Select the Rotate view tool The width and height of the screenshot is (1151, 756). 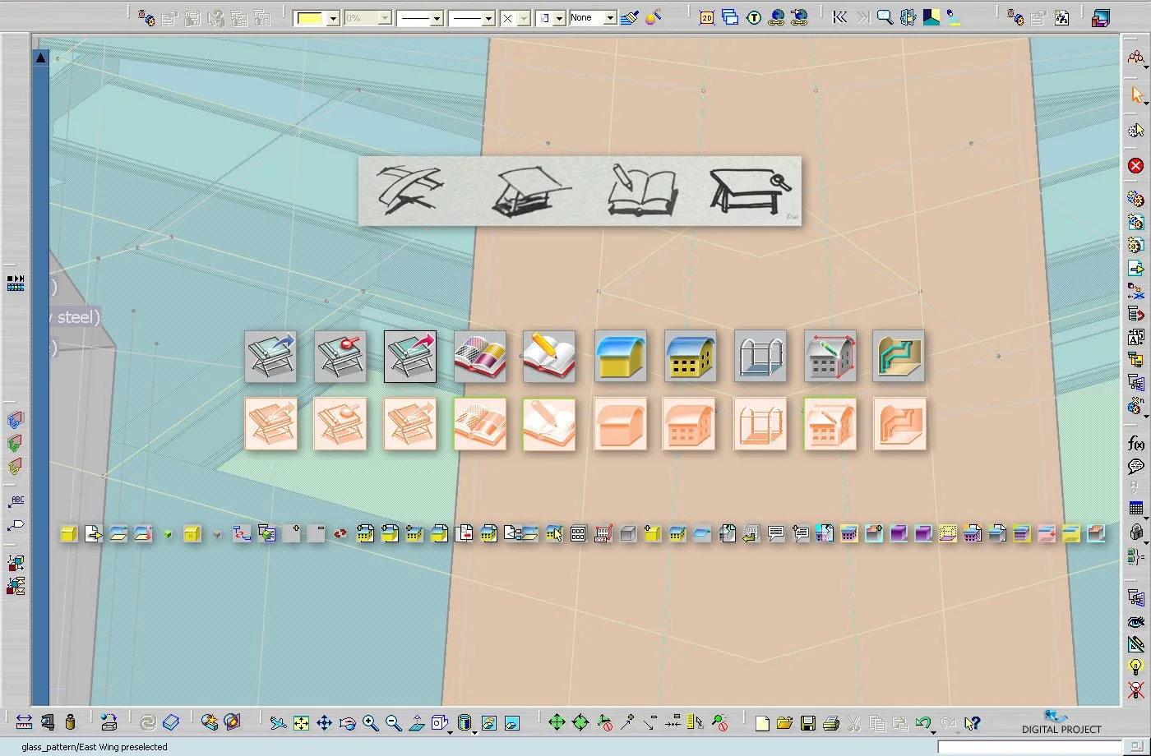[347, 723]
